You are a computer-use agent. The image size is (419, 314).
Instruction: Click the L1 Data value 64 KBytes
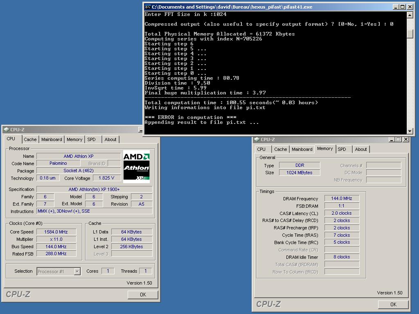click(132, 232)
